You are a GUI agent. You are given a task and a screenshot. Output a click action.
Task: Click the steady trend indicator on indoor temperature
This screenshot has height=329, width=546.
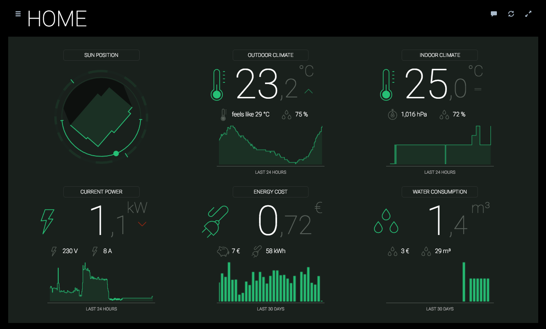[x=477, y=89]
